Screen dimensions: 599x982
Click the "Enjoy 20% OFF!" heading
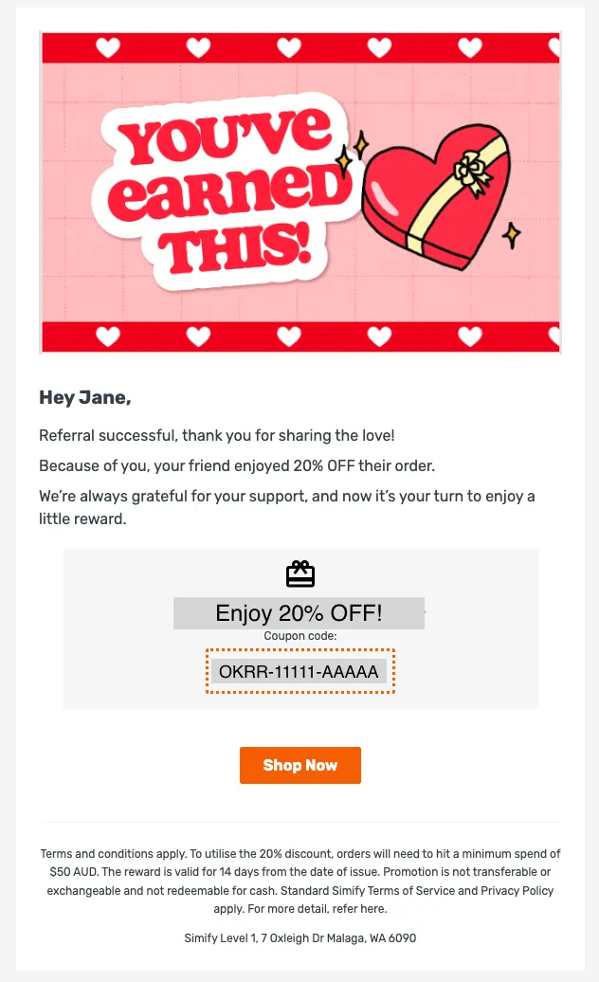[x=299, y=613]
